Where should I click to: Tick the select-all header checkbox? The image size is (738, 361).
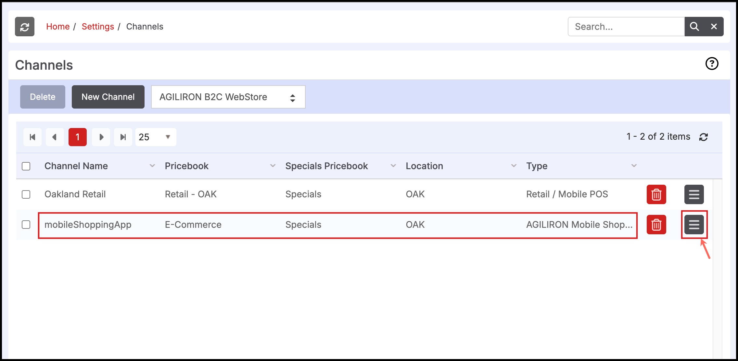coord(26,166)
